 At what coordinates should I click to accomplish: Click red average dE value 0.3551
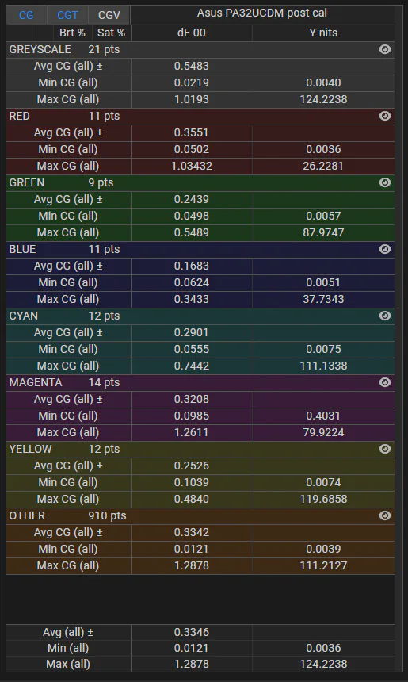(192, 132)
